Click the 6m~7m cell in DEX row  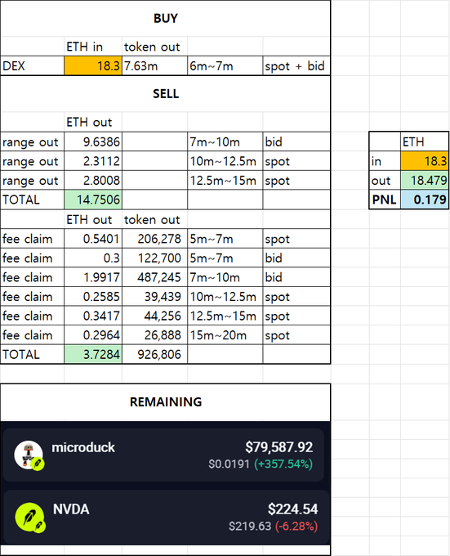(x=225, y=66)
